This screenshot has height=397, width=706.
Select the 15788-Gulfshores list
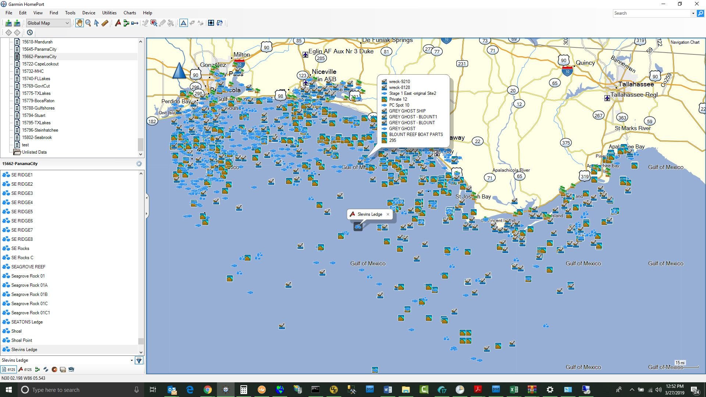(38, 108)
